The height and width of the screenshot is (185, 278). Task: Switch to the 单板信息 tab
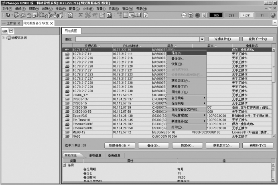(x=95, y=156)
